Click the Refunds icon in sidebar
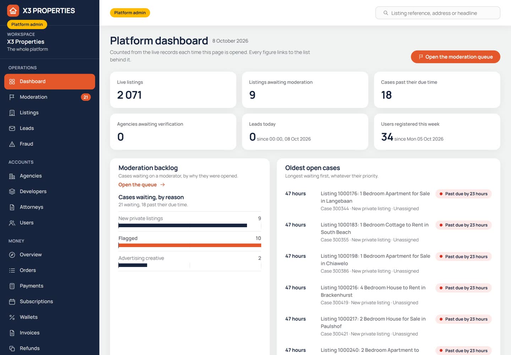This screenshot has width=511, height=355. (x=12, y=349)
